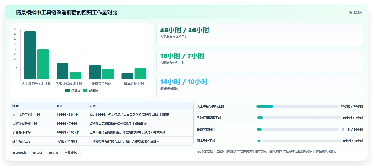The width and height of the screenshot is (373, 166).
Task: Toggle the 改造后 legend swatch
Action: 85,90
